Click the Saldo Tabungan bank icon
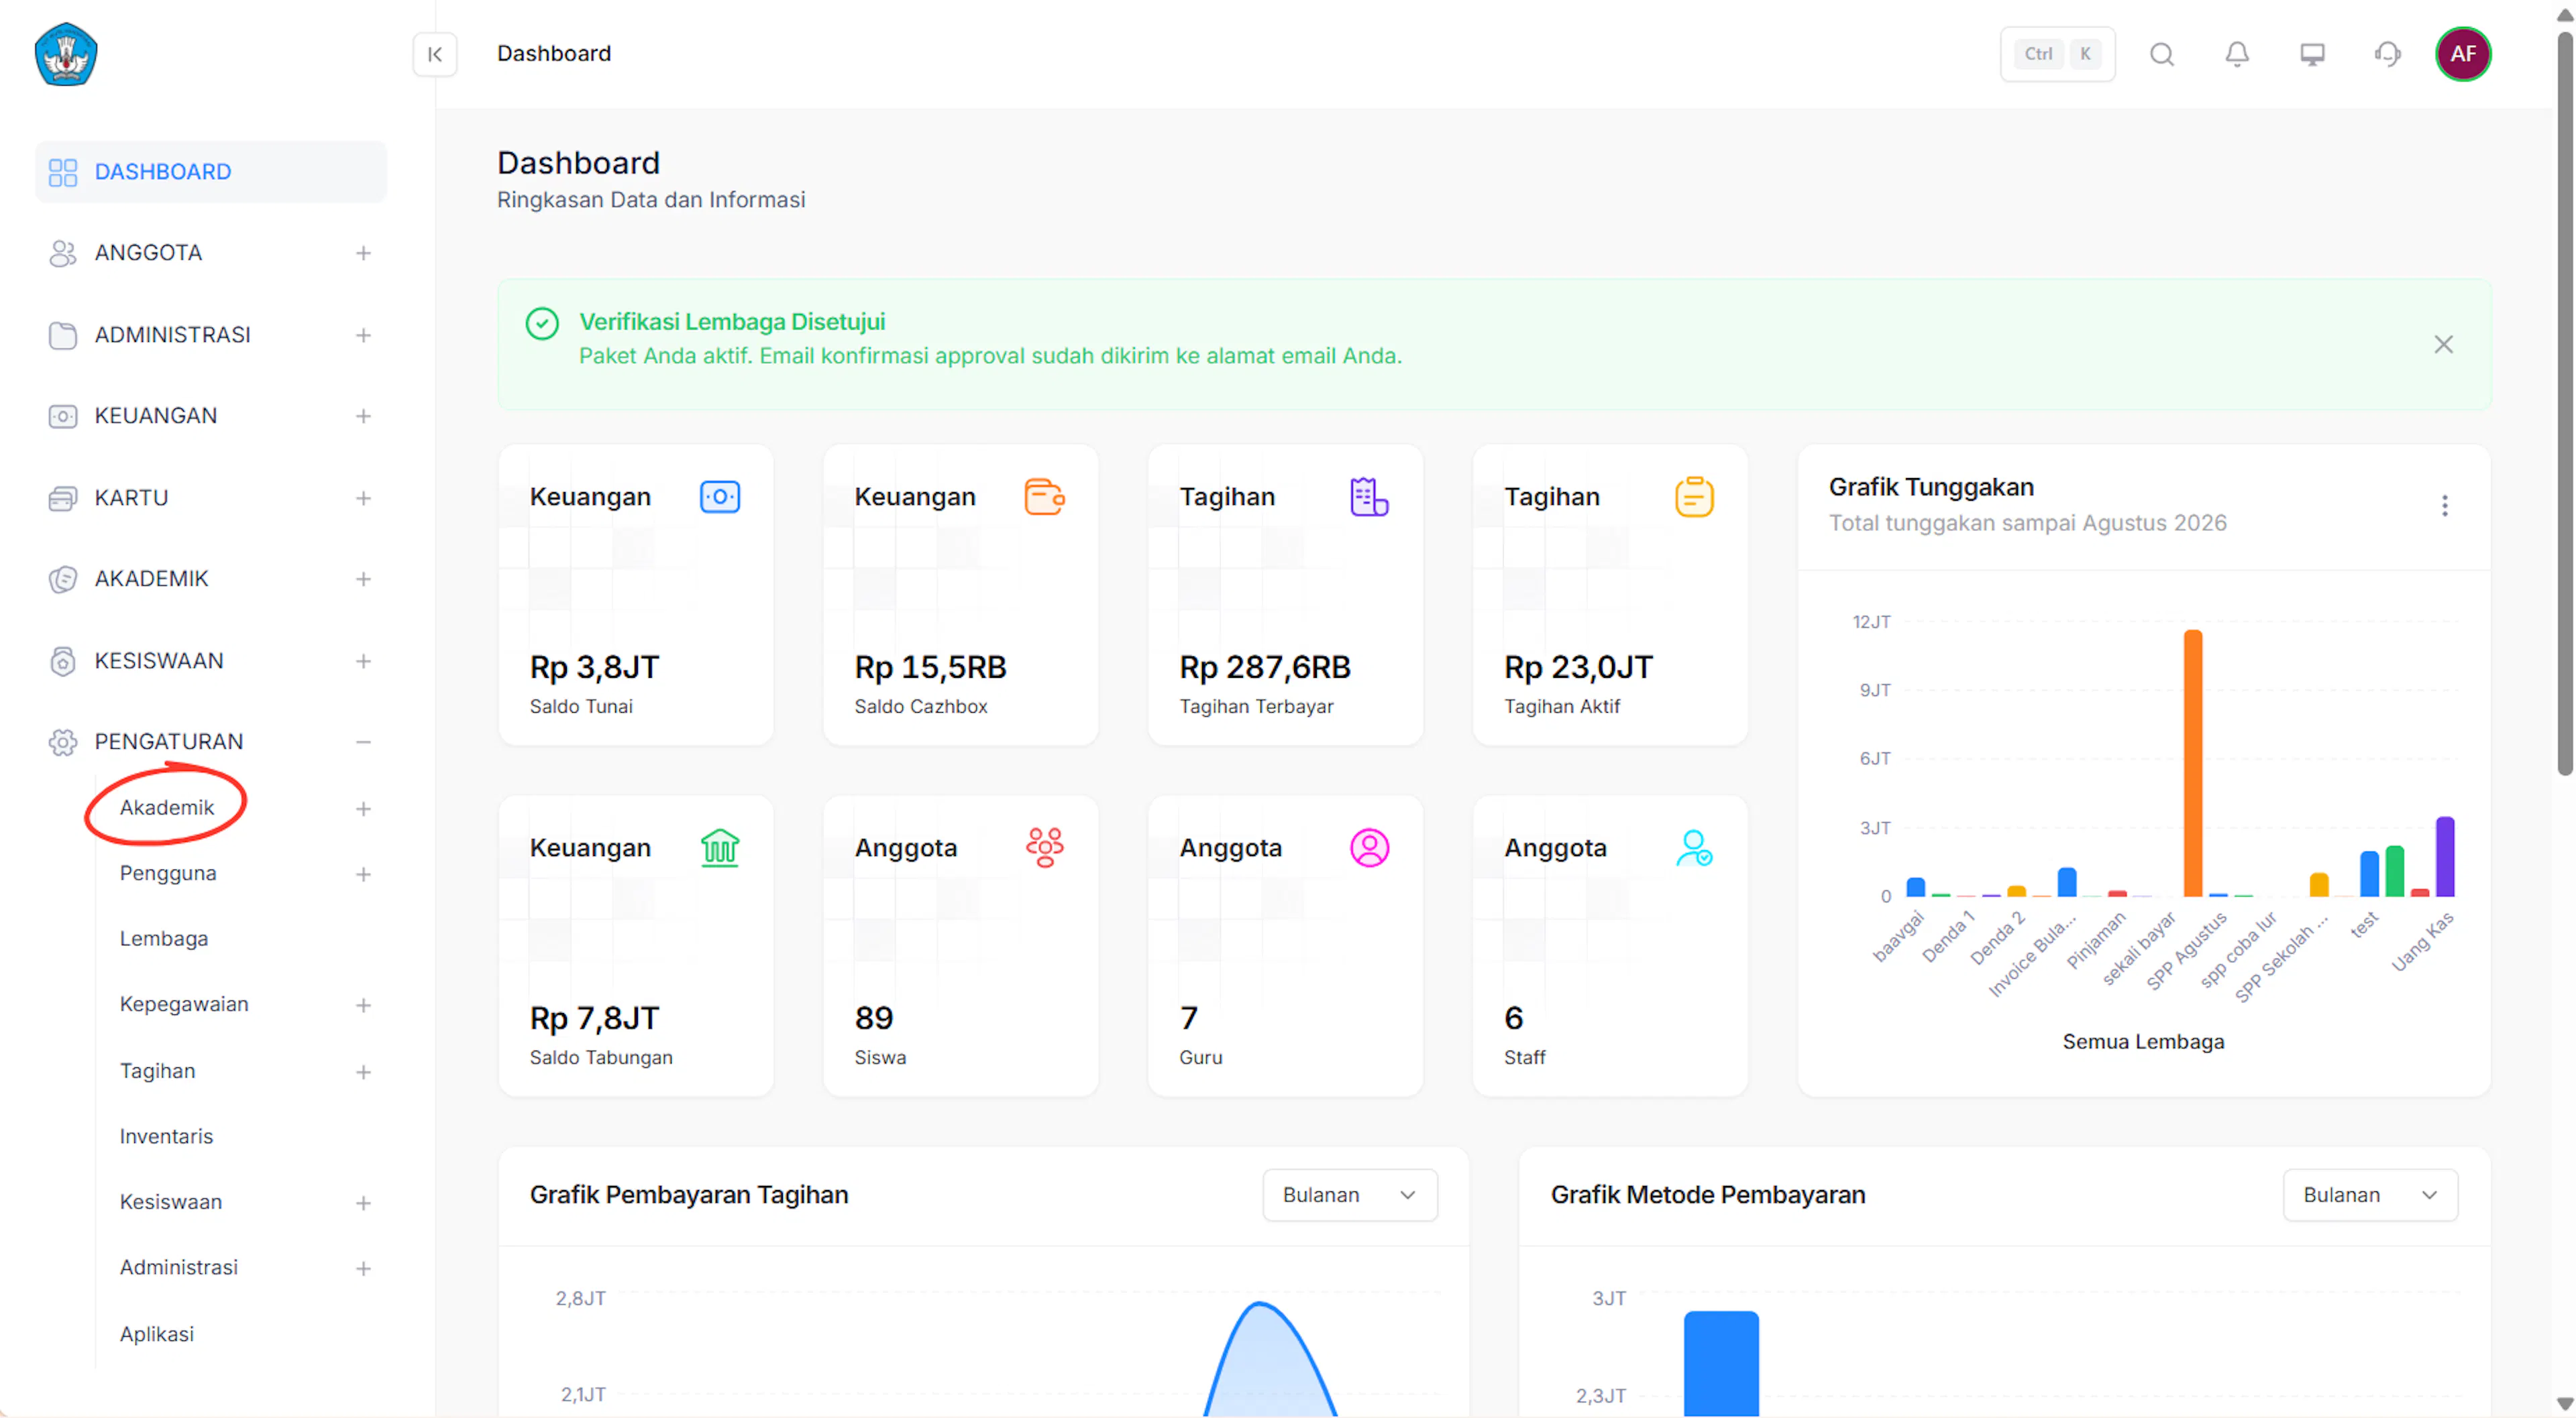The image size is (2576, 1418). (x=720, y=847)
